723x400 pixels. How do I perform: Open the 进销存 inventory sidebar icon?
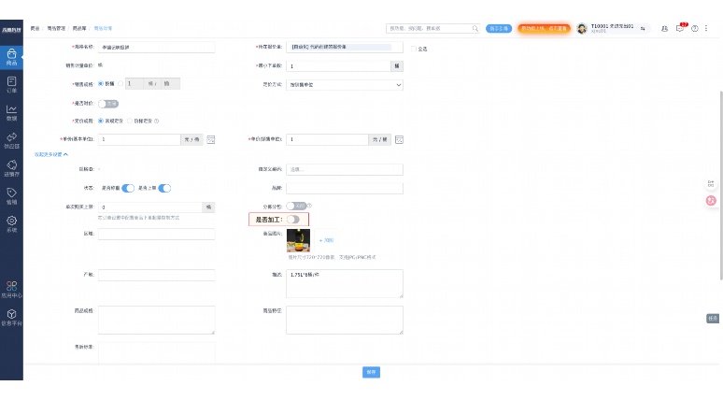click(x=11, y=168)
